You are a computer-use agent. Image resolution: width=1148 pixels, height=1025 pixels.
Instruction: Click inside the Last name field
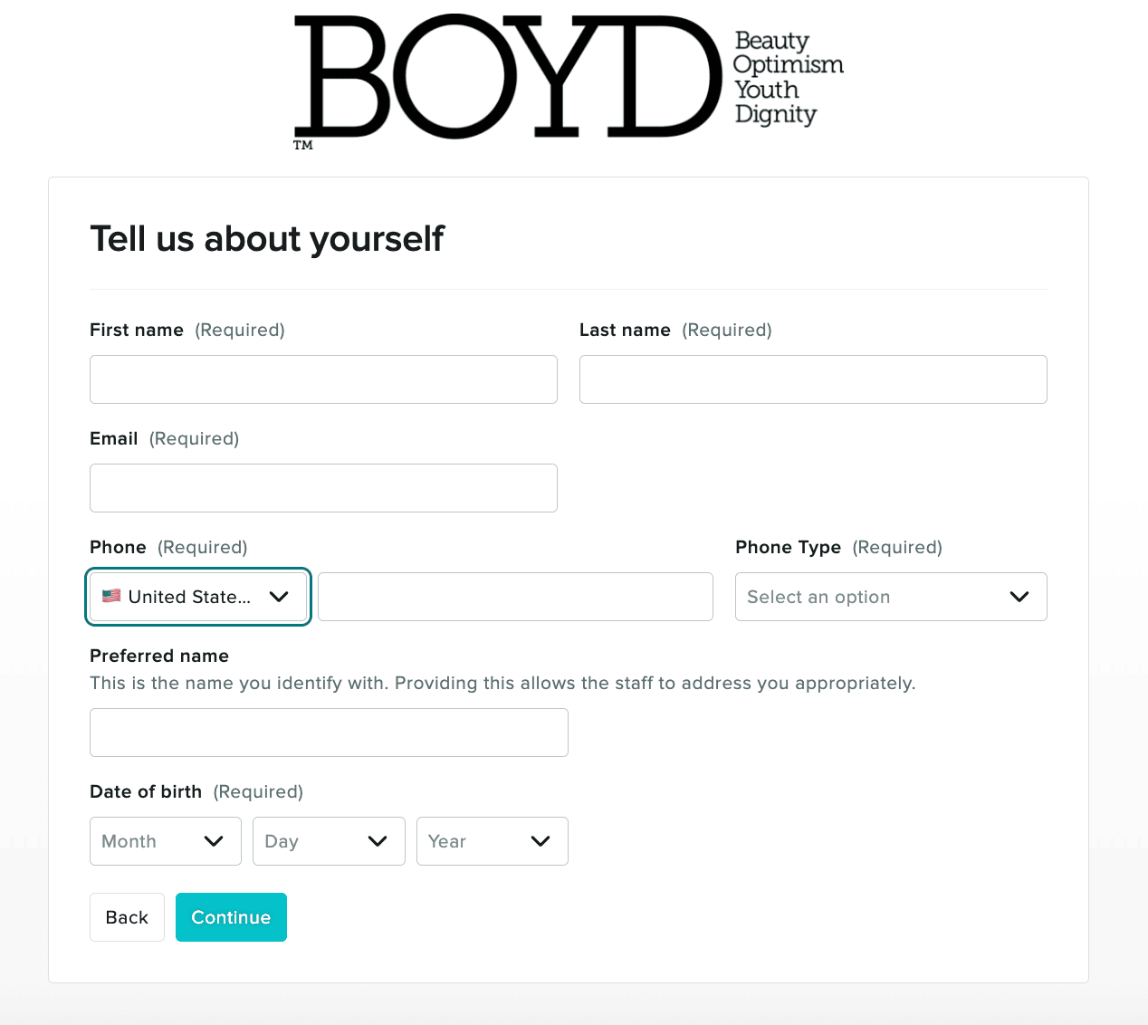click(812, 379)
